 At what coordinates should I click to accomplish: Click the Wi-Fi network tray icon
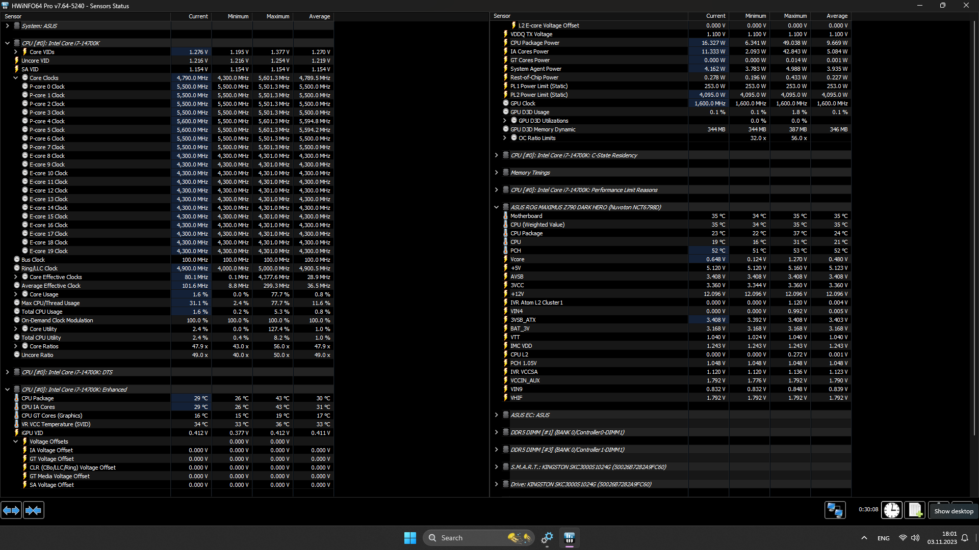click(903, 538)
